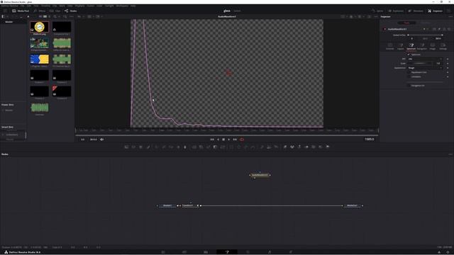Add a Text+ node from toolbar

tap(140, 147)
